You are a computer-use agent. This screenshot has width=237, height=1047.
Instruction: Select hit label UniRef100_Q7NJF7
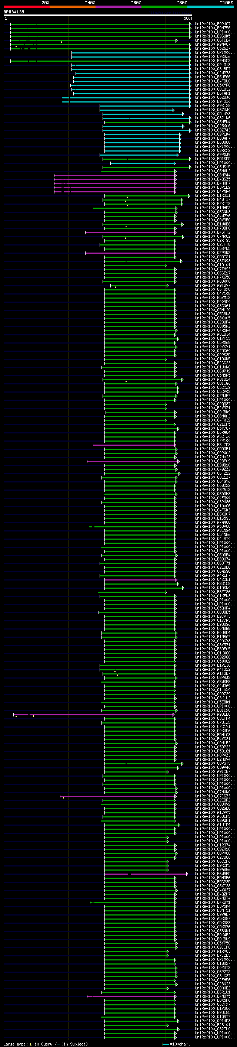tap(213, 396)
